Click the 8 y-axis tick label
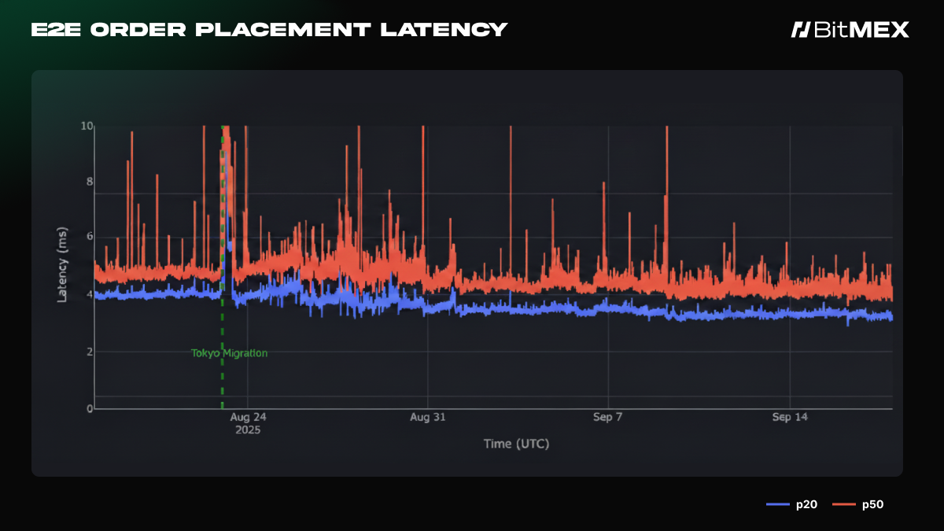This screenshot has width=944, height=531. pos(90,182)
